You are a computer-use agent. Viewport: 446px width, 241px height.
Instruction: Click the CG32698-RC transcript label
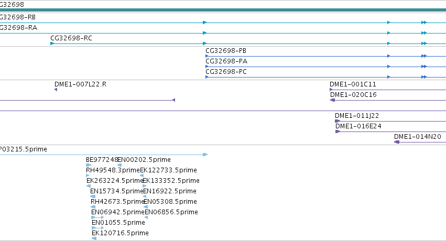pos(71,38)
